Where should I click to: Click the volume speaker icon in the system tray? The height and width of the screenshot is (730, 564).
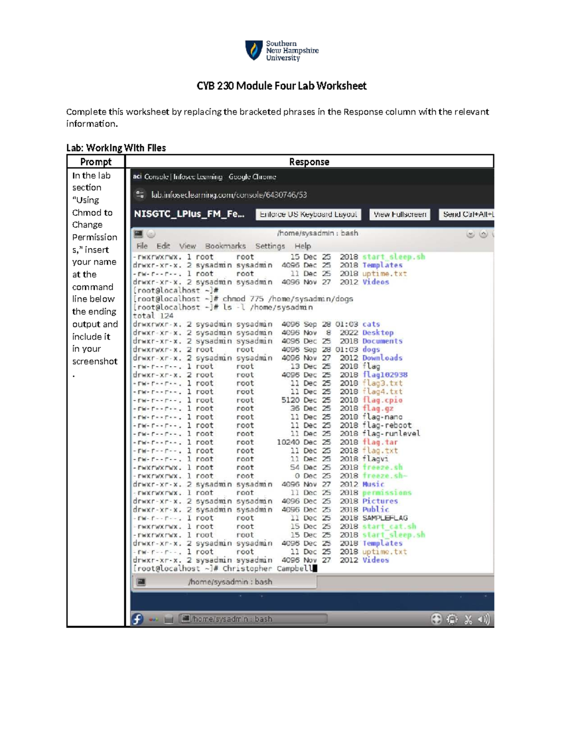(483, 619)
